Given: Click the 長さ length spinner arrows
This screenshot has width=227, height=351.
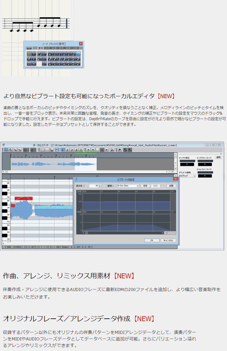Looking at the screenshot, I should [100, 186].
